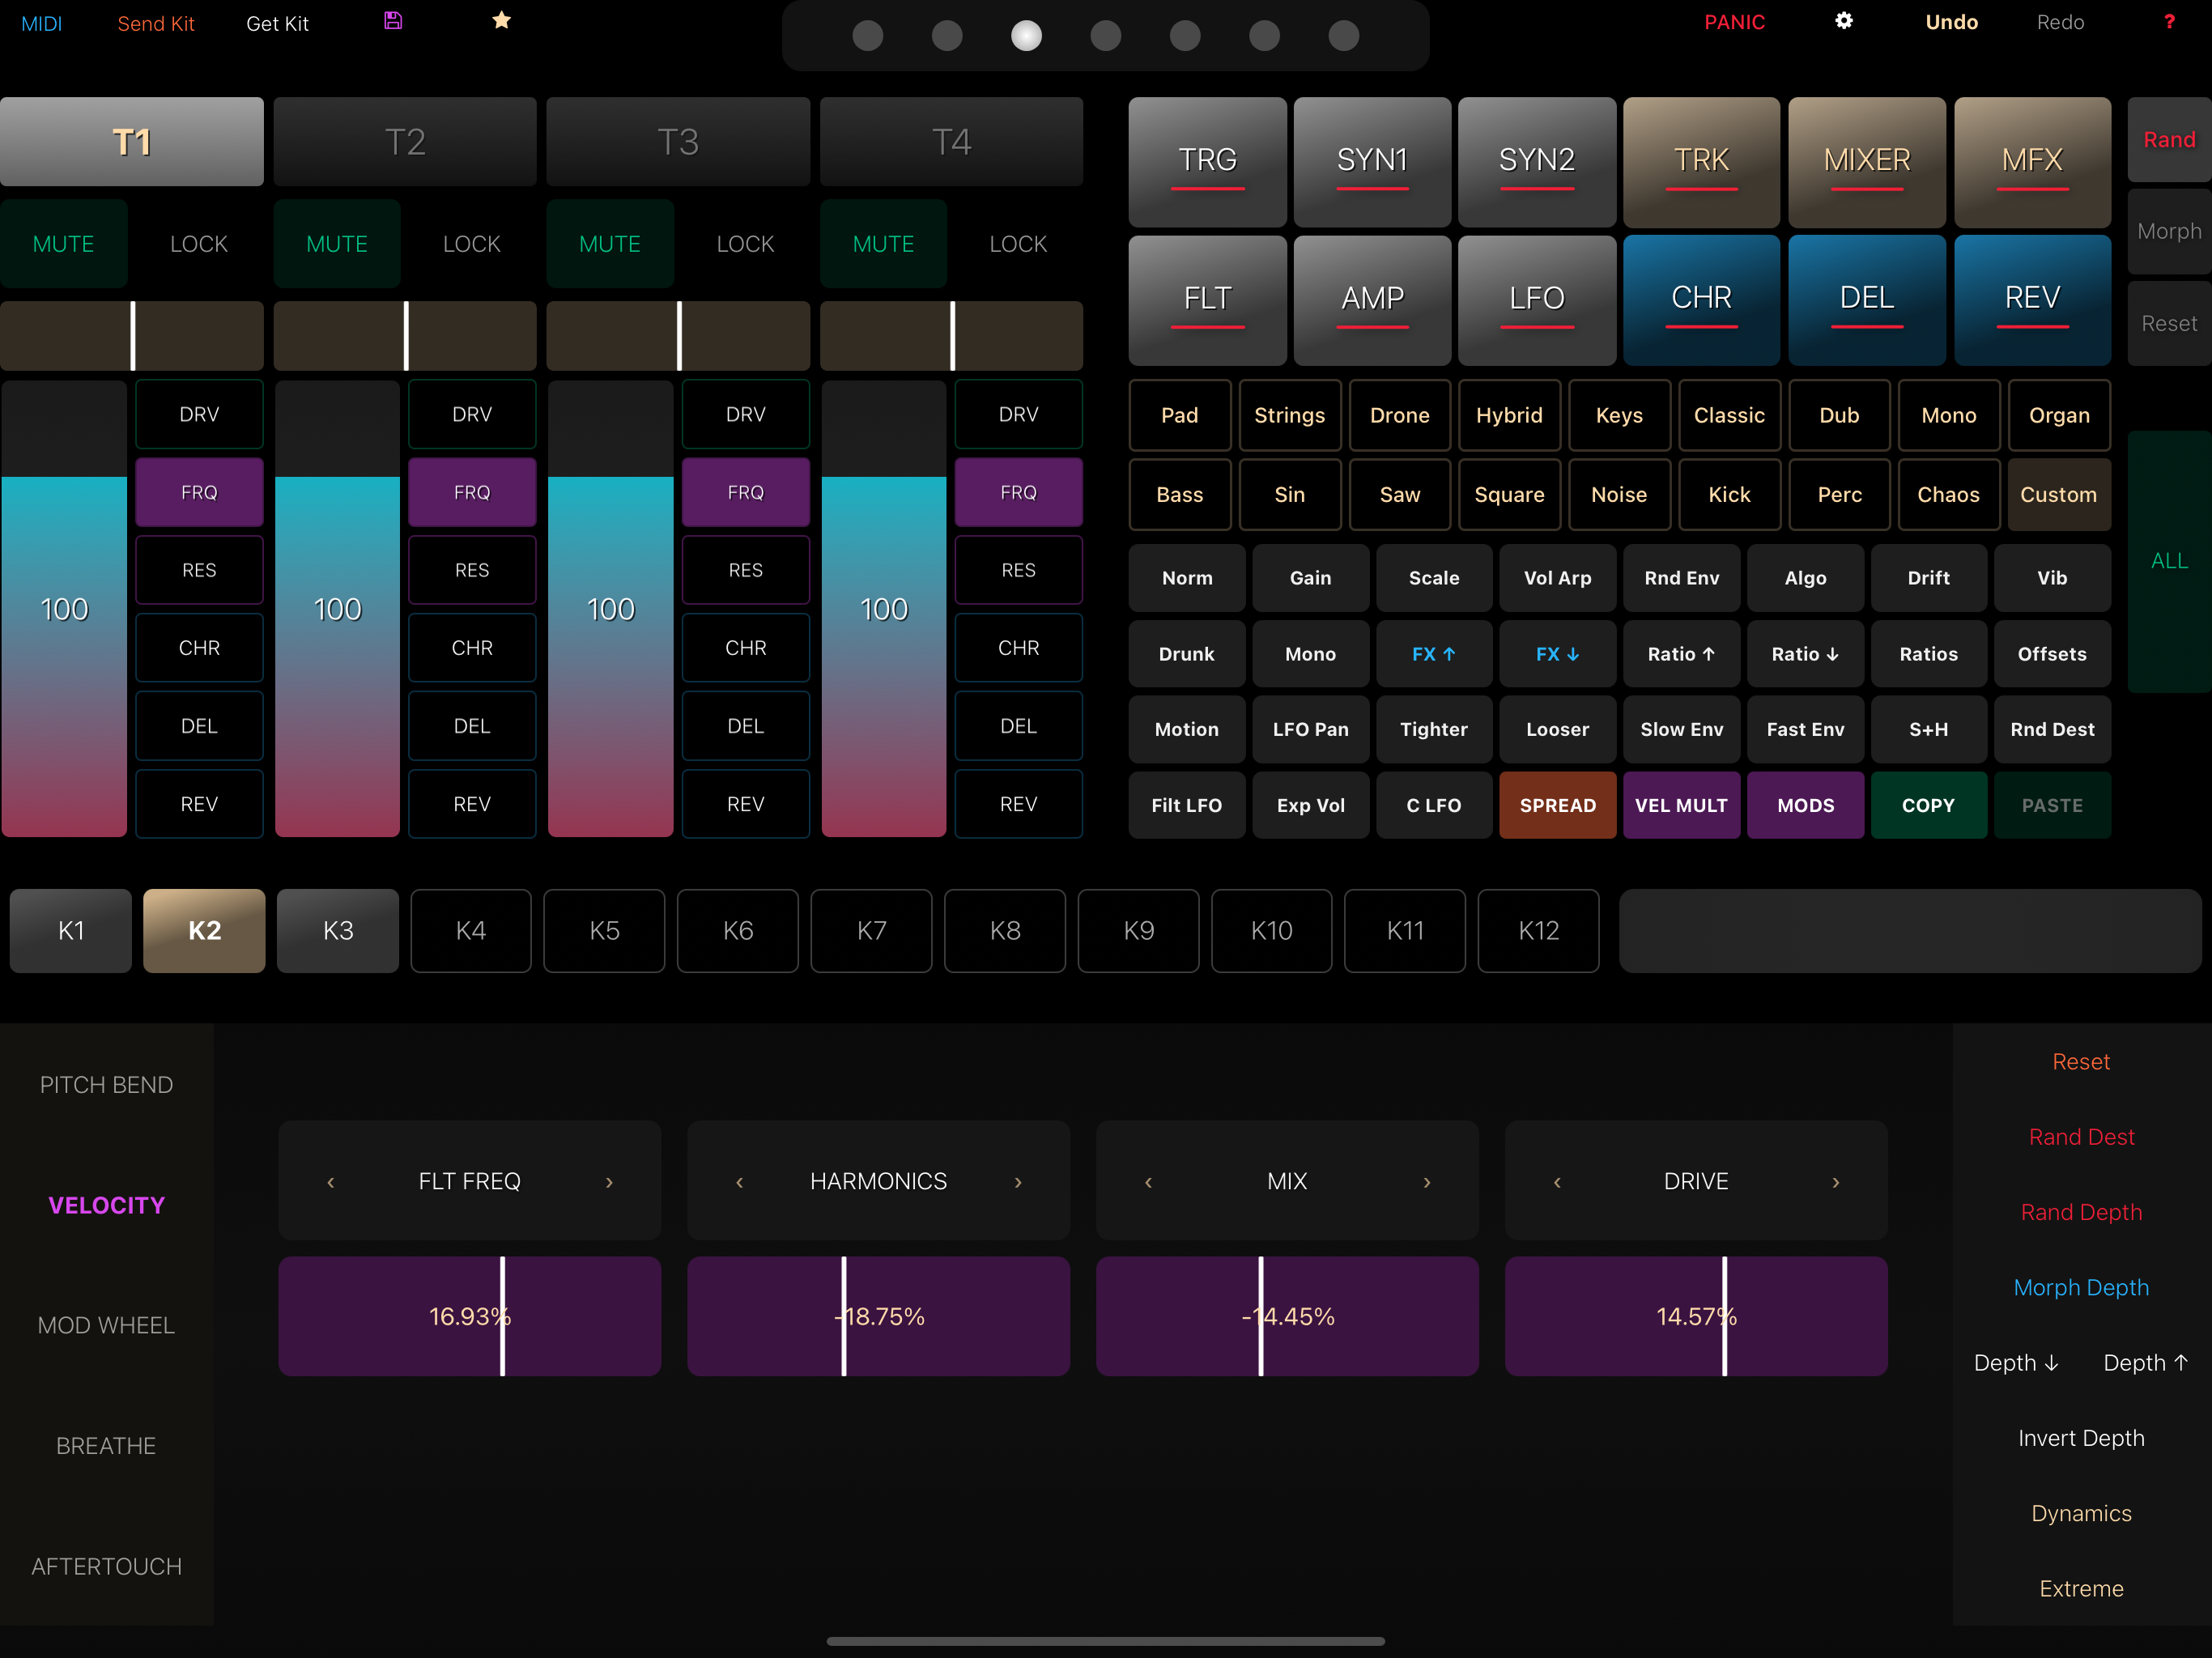
Task: Click the purple save disk icon
Action: point(393,21)
